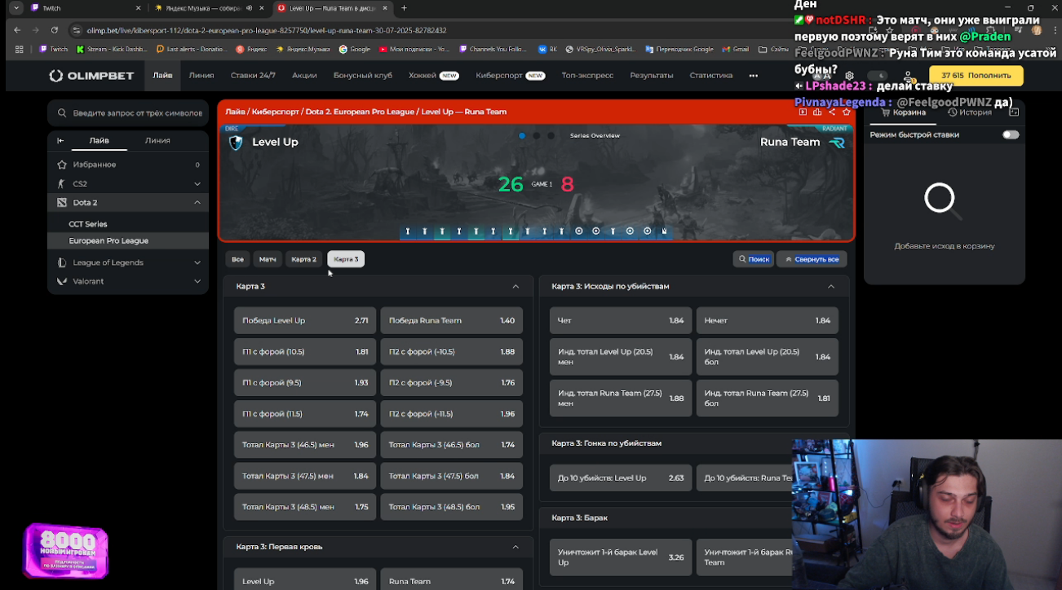Collapse the sidebar with the arrow icon
The height and width of the screenshot is (590, 1062).
(60, 140)
